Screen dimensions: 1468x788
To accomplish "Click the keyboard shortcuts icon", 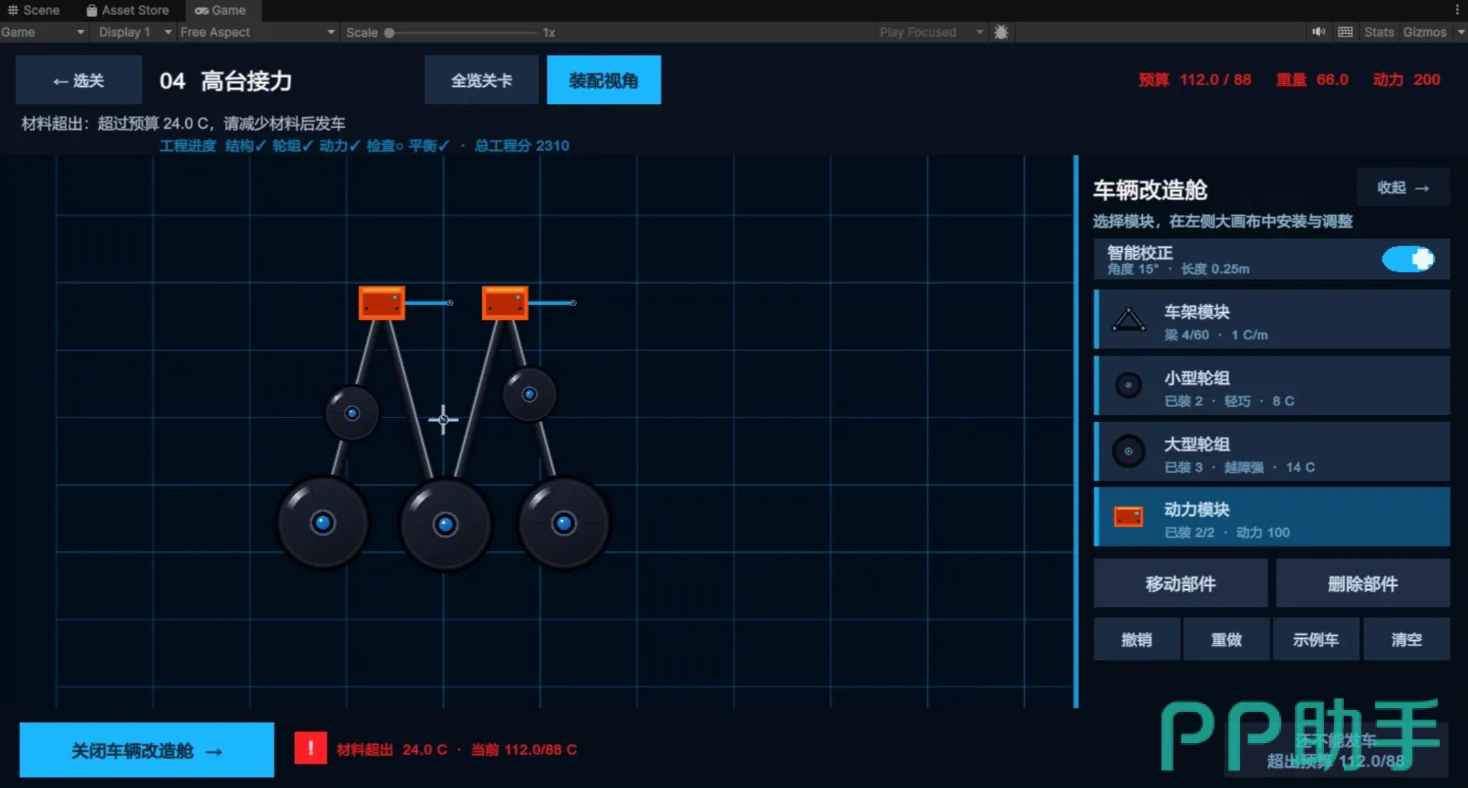I will [1345, 32].
